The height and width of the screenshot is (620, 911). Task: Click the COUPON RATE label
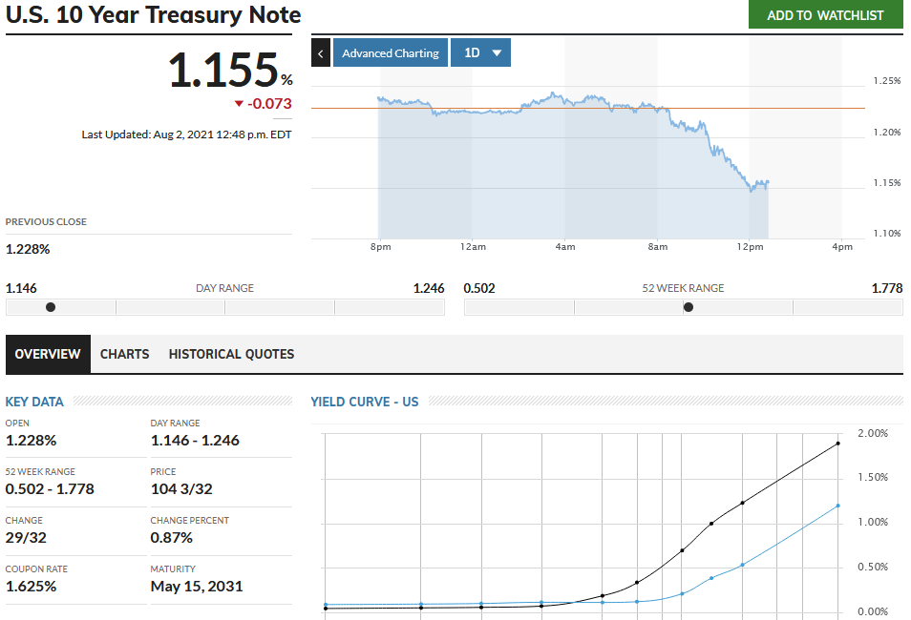(36, 569)
